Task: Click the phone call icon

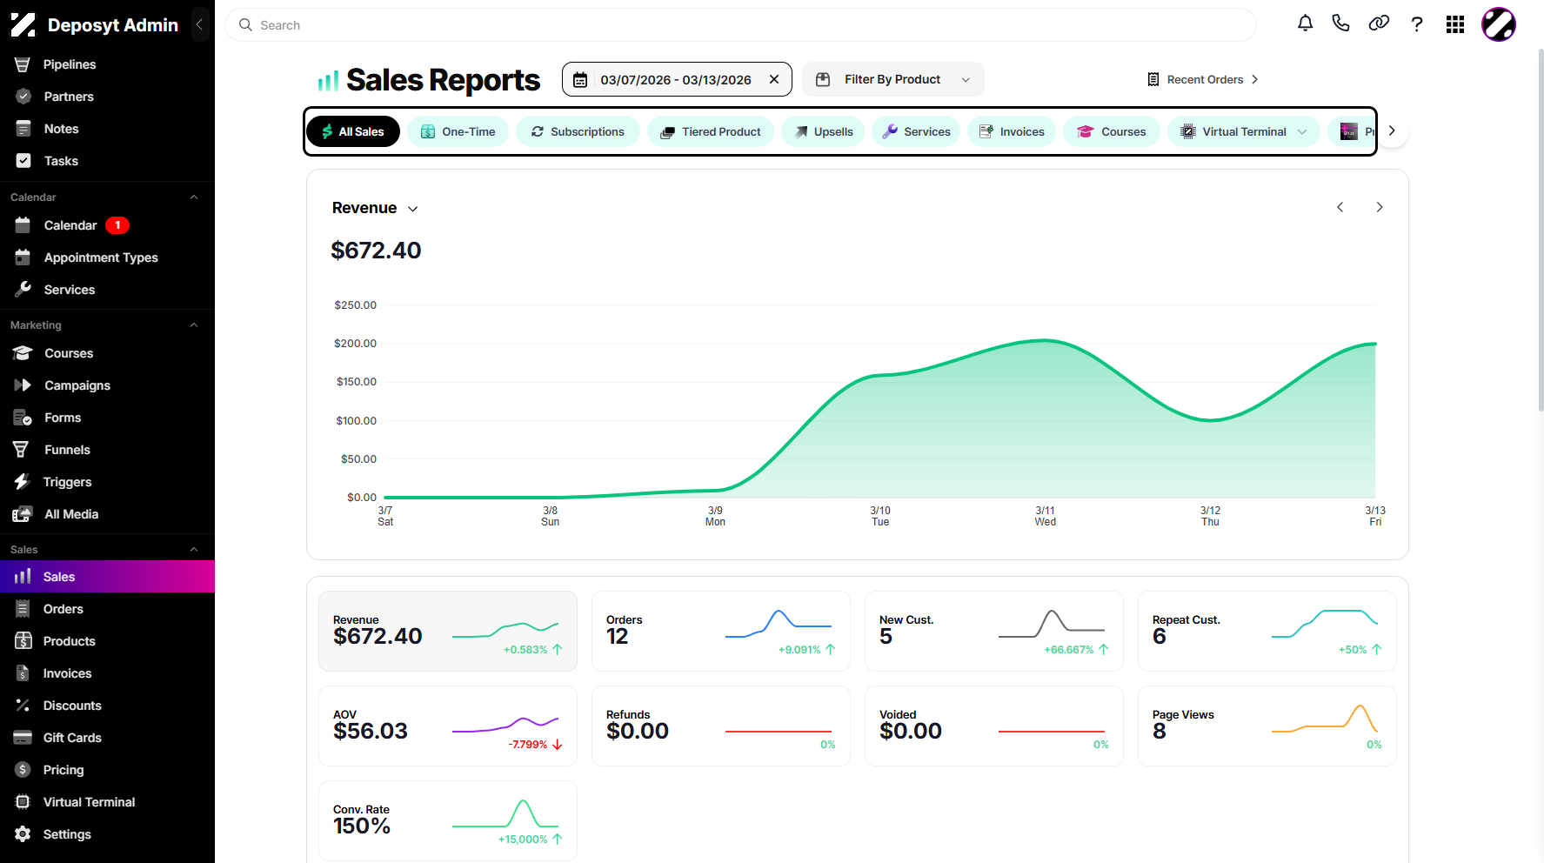Action: (1340, 23)
